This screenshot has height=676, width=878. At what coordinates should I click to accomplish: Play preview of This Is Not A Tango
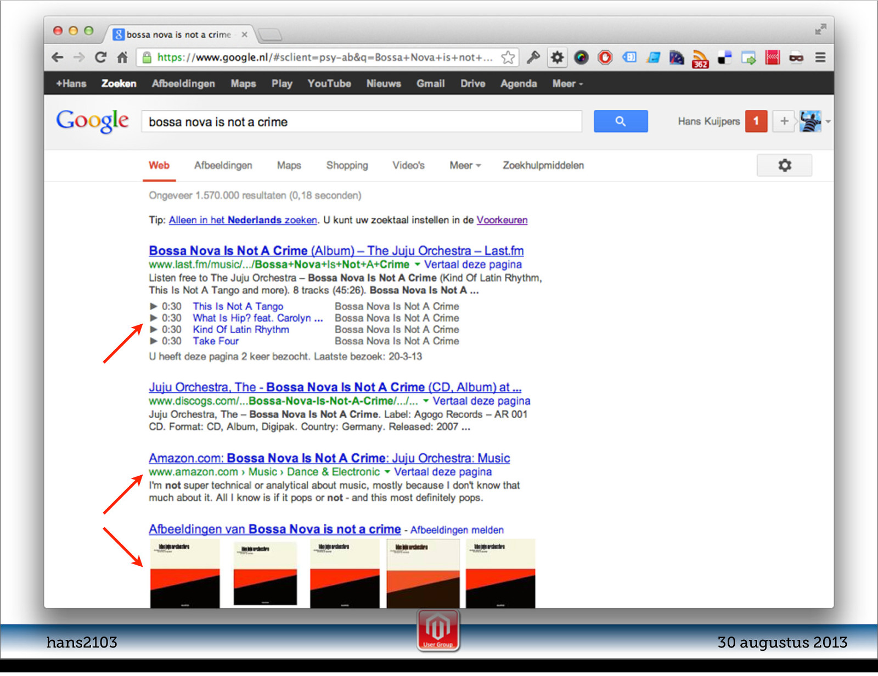coord(154,306)
